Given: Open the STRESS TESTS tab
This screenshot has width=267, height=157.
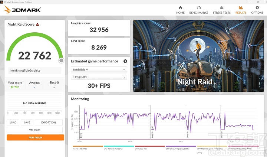Looking at the screenshot, I should tap(222, 10).
